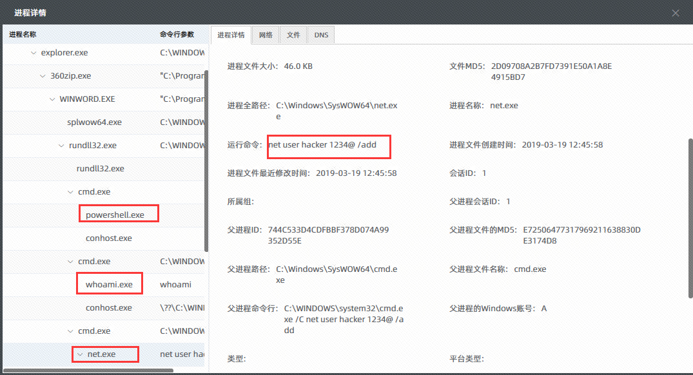
Task: Collapse the WINWORD.EXE process branch
Action: click(x=52, y=99)
